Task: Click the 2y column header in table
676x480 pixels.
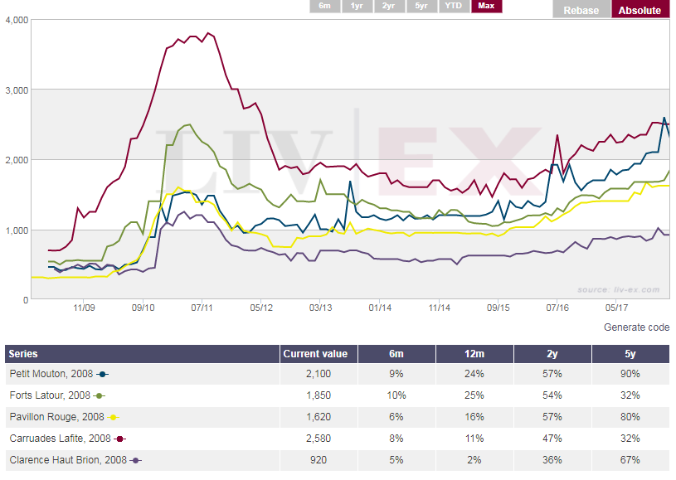Action: [x=552, y=354]
